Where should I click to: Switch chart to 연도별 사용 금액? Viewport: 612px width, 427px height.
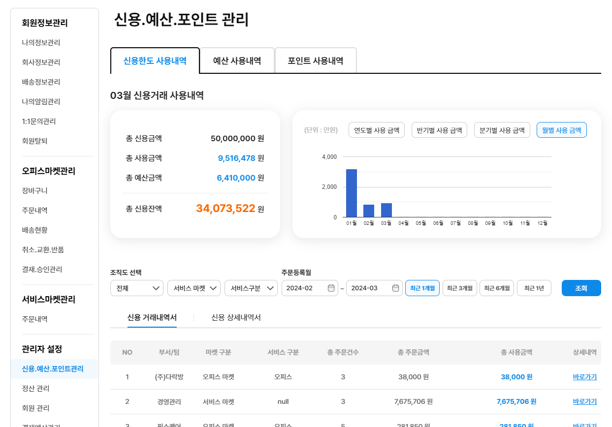[377, 130]
